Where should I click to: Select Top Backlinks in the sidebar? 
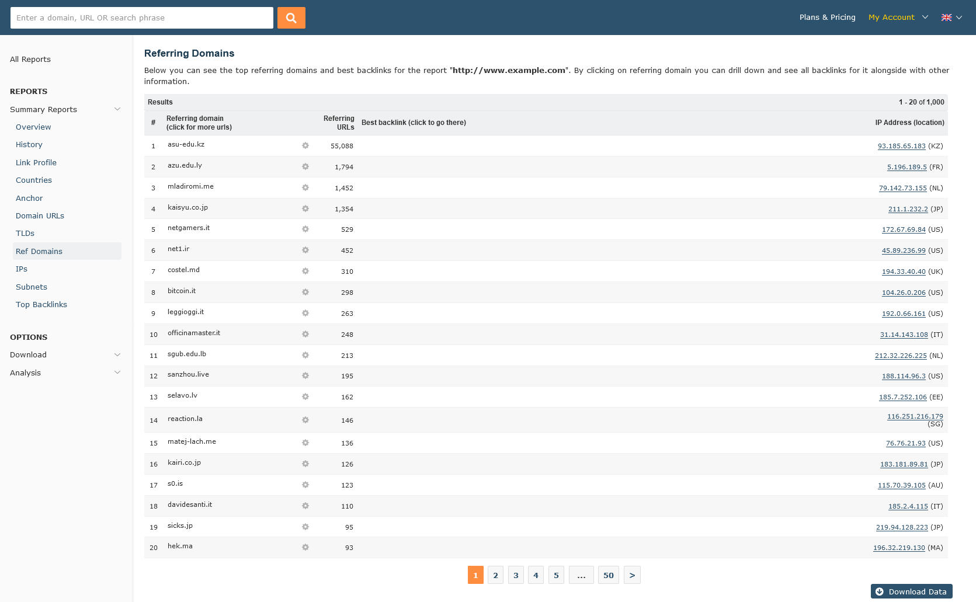41,304
